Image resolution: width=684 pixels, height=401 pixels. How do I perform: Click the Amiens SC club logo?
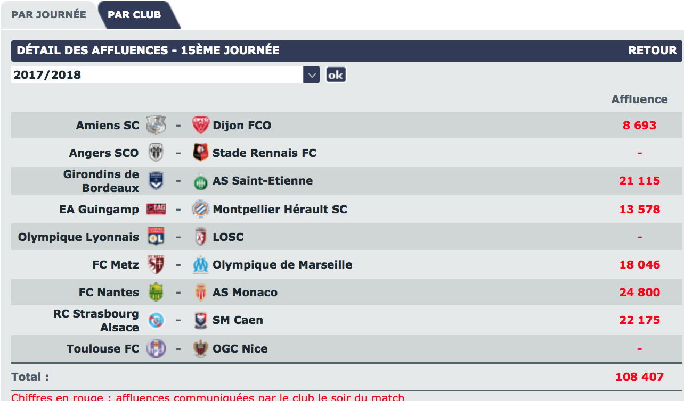point(156,125)
